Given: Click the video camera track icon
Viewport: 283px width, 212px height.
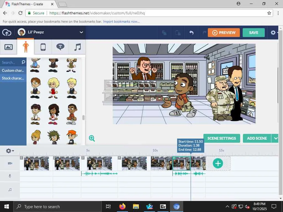Looking at the screenshot, I should pyautogui.click(x=10, y=163).
